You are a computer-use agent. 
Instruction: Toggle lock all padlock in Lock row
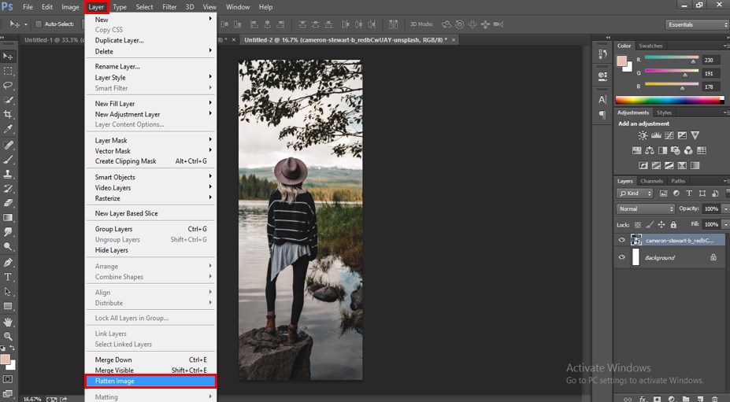pos(673,225)
